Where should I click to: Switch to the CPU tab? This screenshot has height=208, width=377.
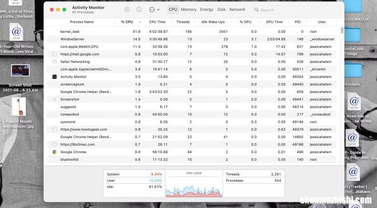(173, 10)
